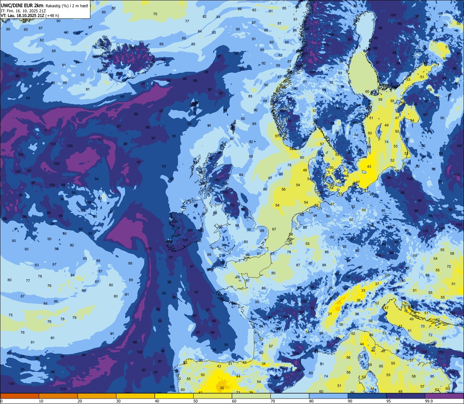Click the light blue 80–90 legend swatch
This screenshot has width=464, height=404.
click(328, 396)
